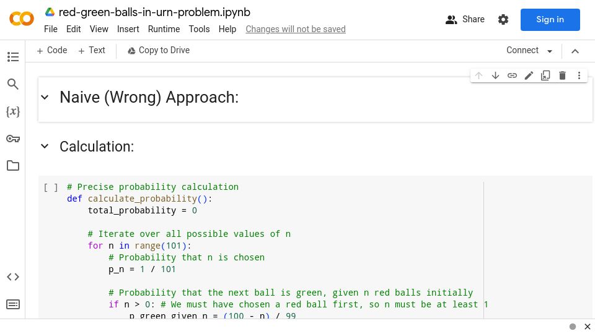
Task: Open the settings gear
Action: (503, 19)
